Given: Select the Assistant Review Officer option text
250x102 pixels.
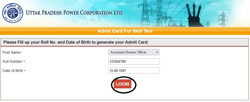Looking at the screenshot, I should (128, 52).
